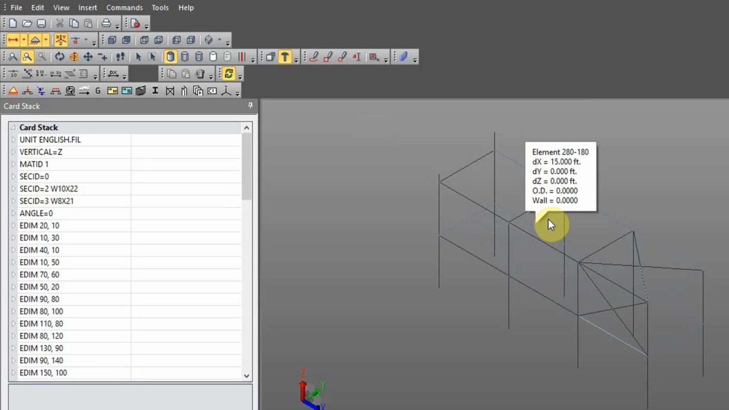Toggle the XYZ axes display icon
729x410 pixels.
coord(61,40)
